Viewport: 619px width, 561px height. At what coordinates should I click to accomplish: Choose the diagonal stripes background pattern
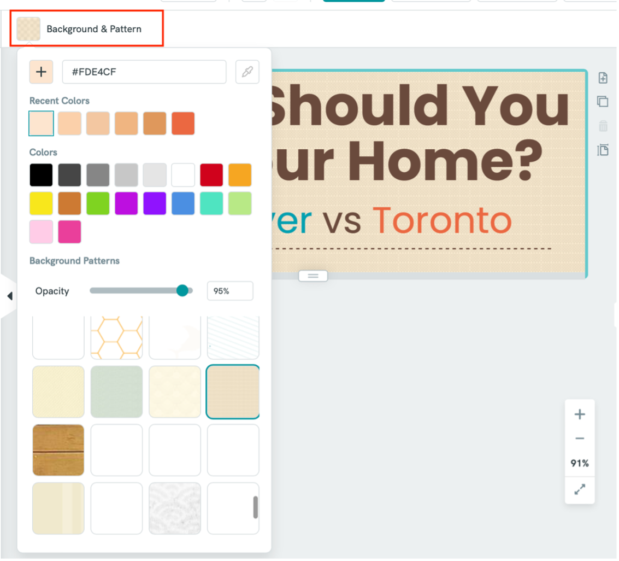(x=233, y=337)
